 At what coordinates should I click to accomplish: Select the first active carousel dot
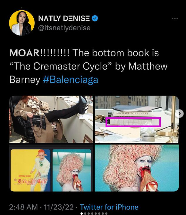point(81,213)
